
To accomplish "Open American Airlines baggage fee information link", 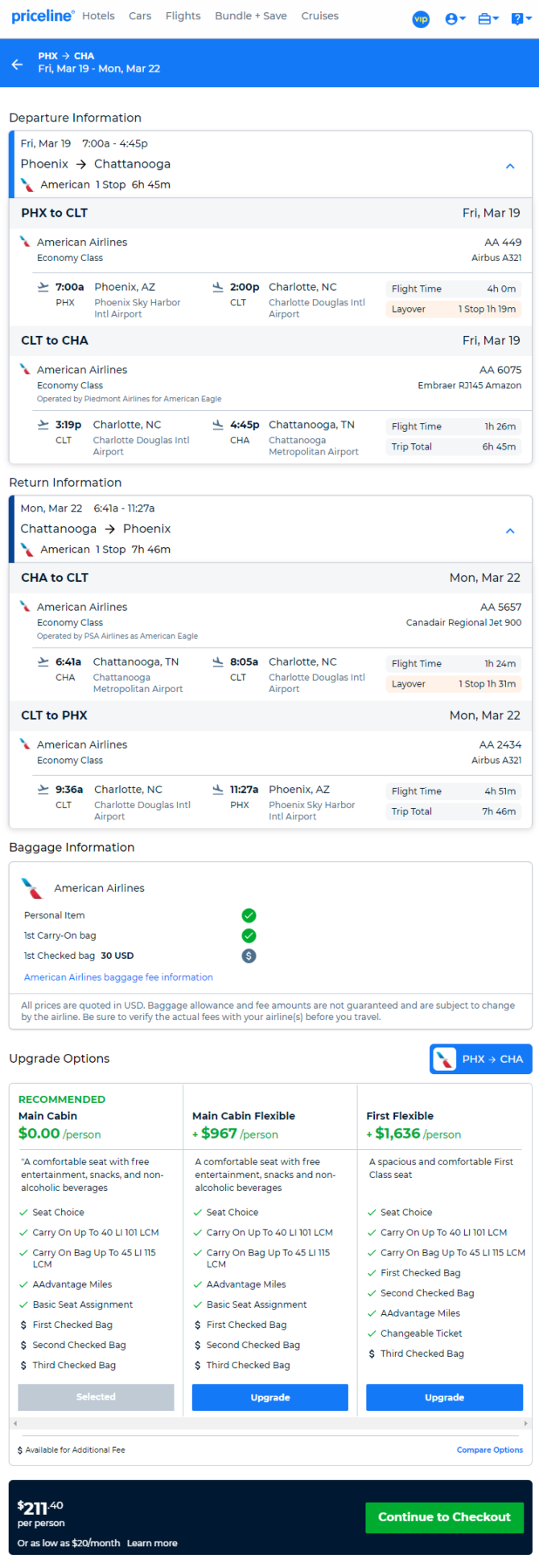I will click(118, 977).
